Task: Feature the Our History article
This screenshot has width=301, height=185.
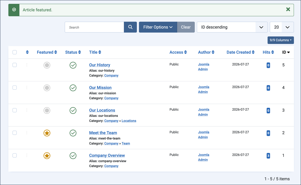Action: click(x=47, y=65)
